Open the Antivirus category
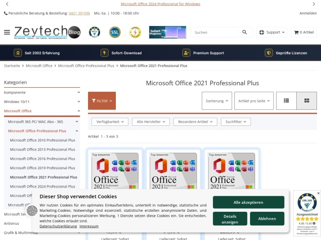This screenshot has width=321, height=240. (12, 223)
